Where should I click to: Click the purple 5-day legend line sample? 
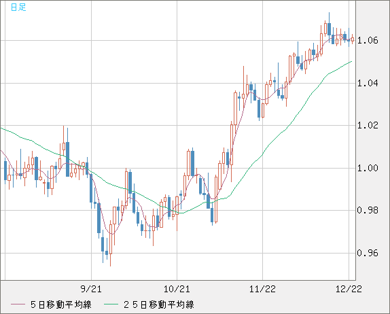(18, 304)
